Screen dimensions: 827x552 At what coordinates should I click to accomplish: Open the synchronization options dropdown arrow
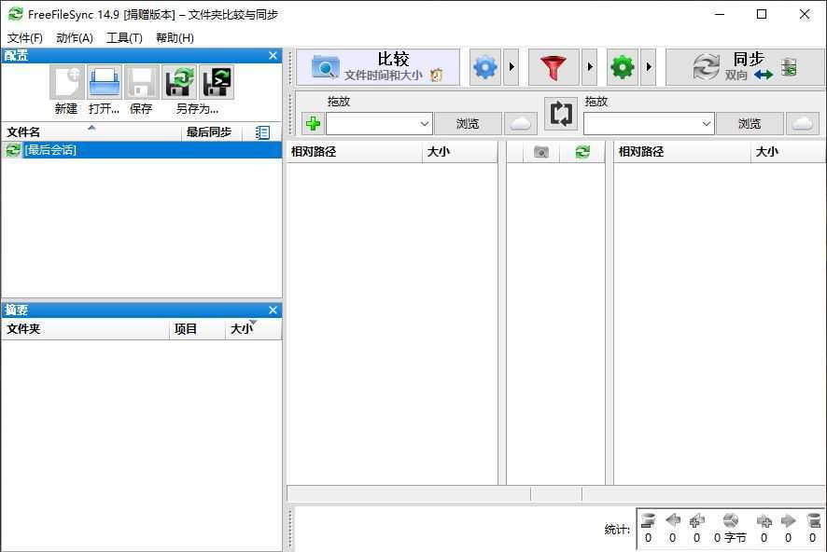(x=647, y=67)
